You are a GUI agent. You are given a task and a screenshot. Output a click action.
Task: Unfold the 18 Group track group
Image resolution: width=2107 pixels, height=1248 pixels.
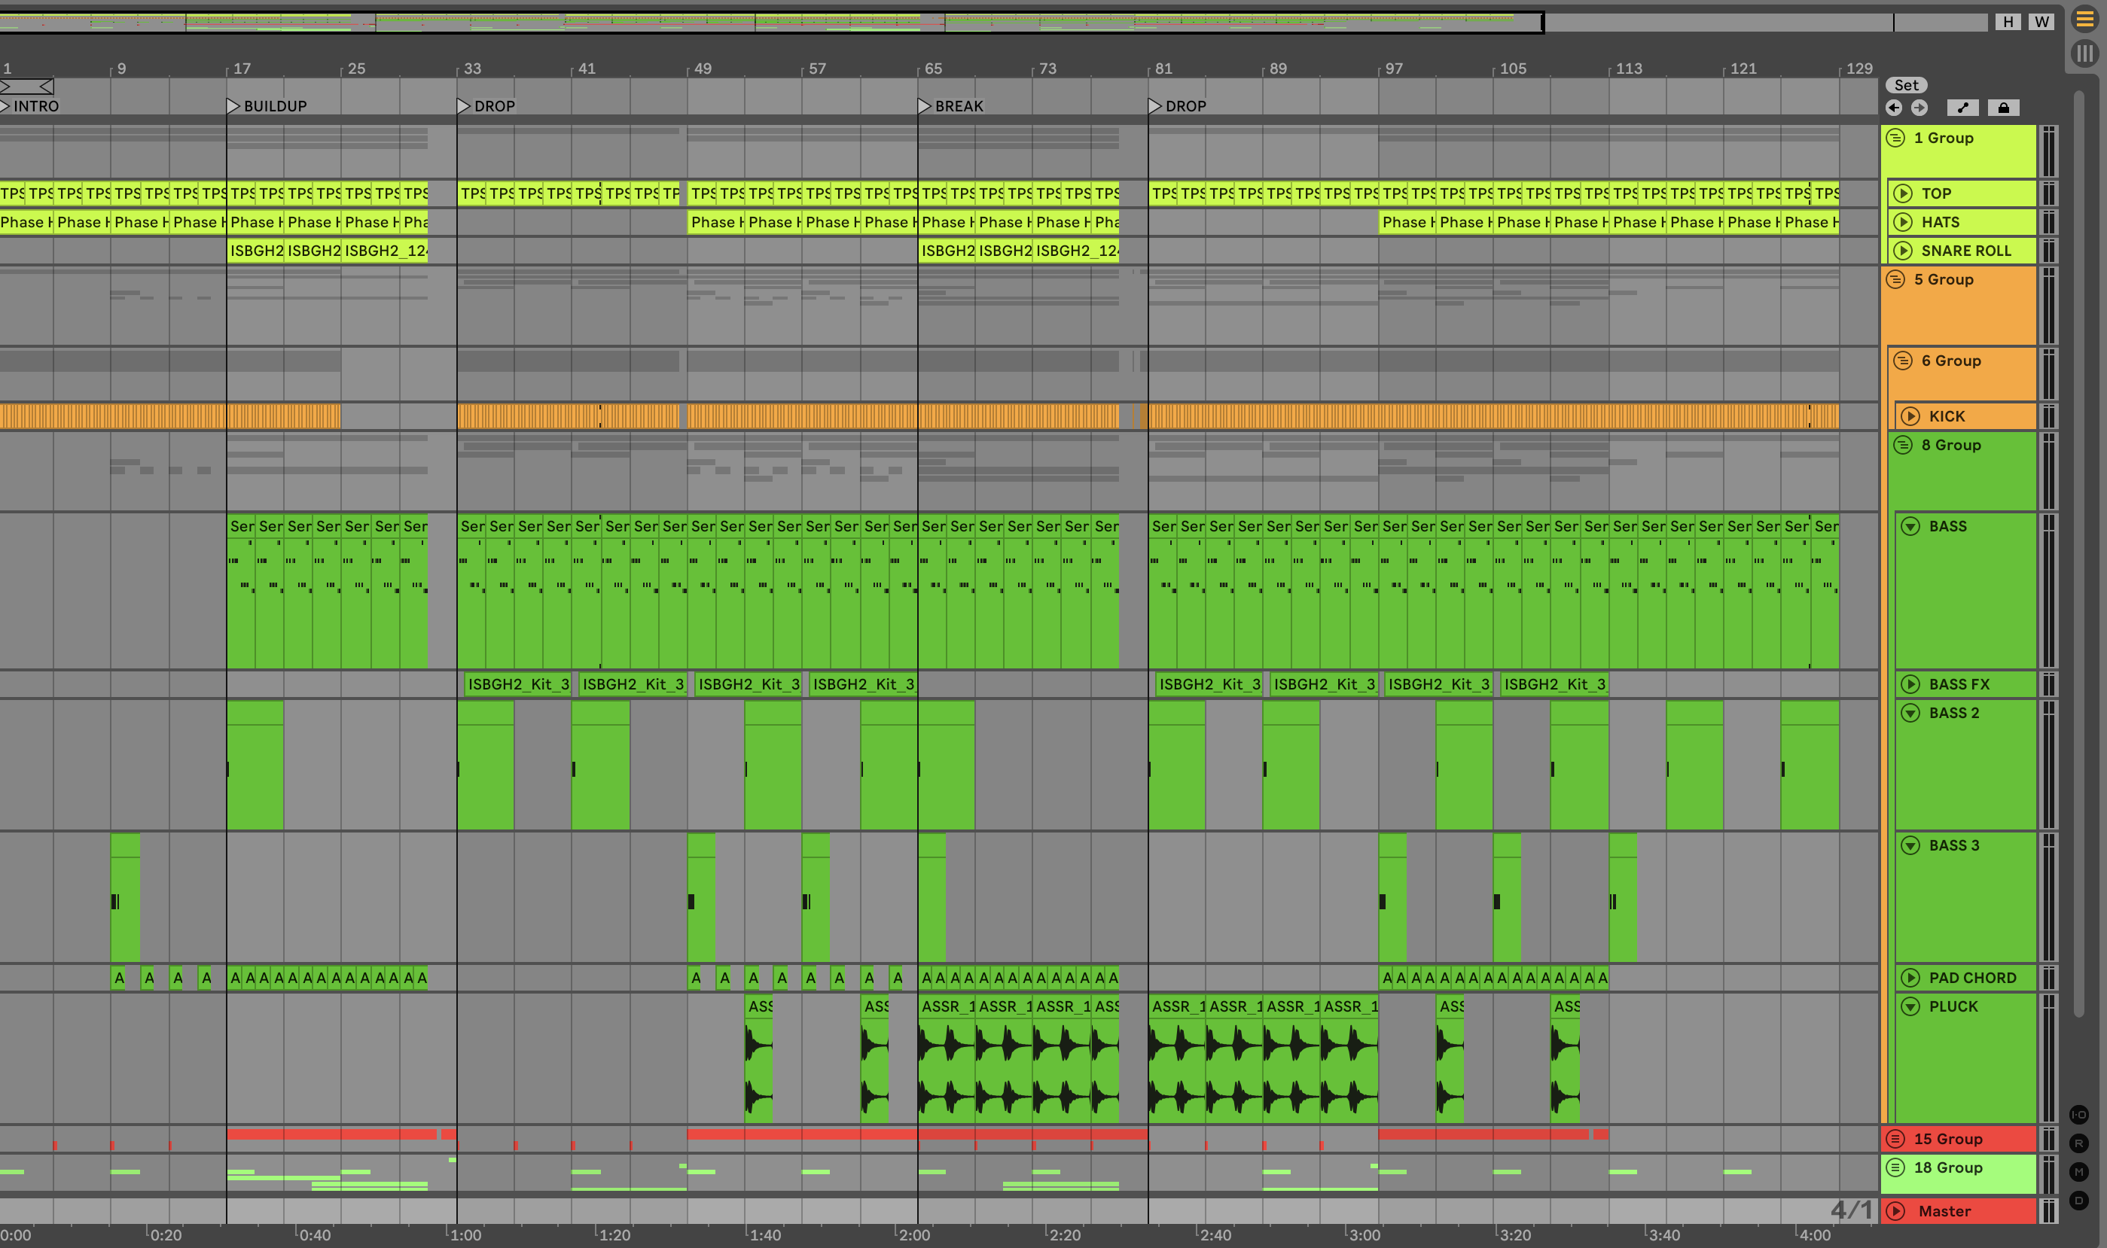pos(1896,1167)
